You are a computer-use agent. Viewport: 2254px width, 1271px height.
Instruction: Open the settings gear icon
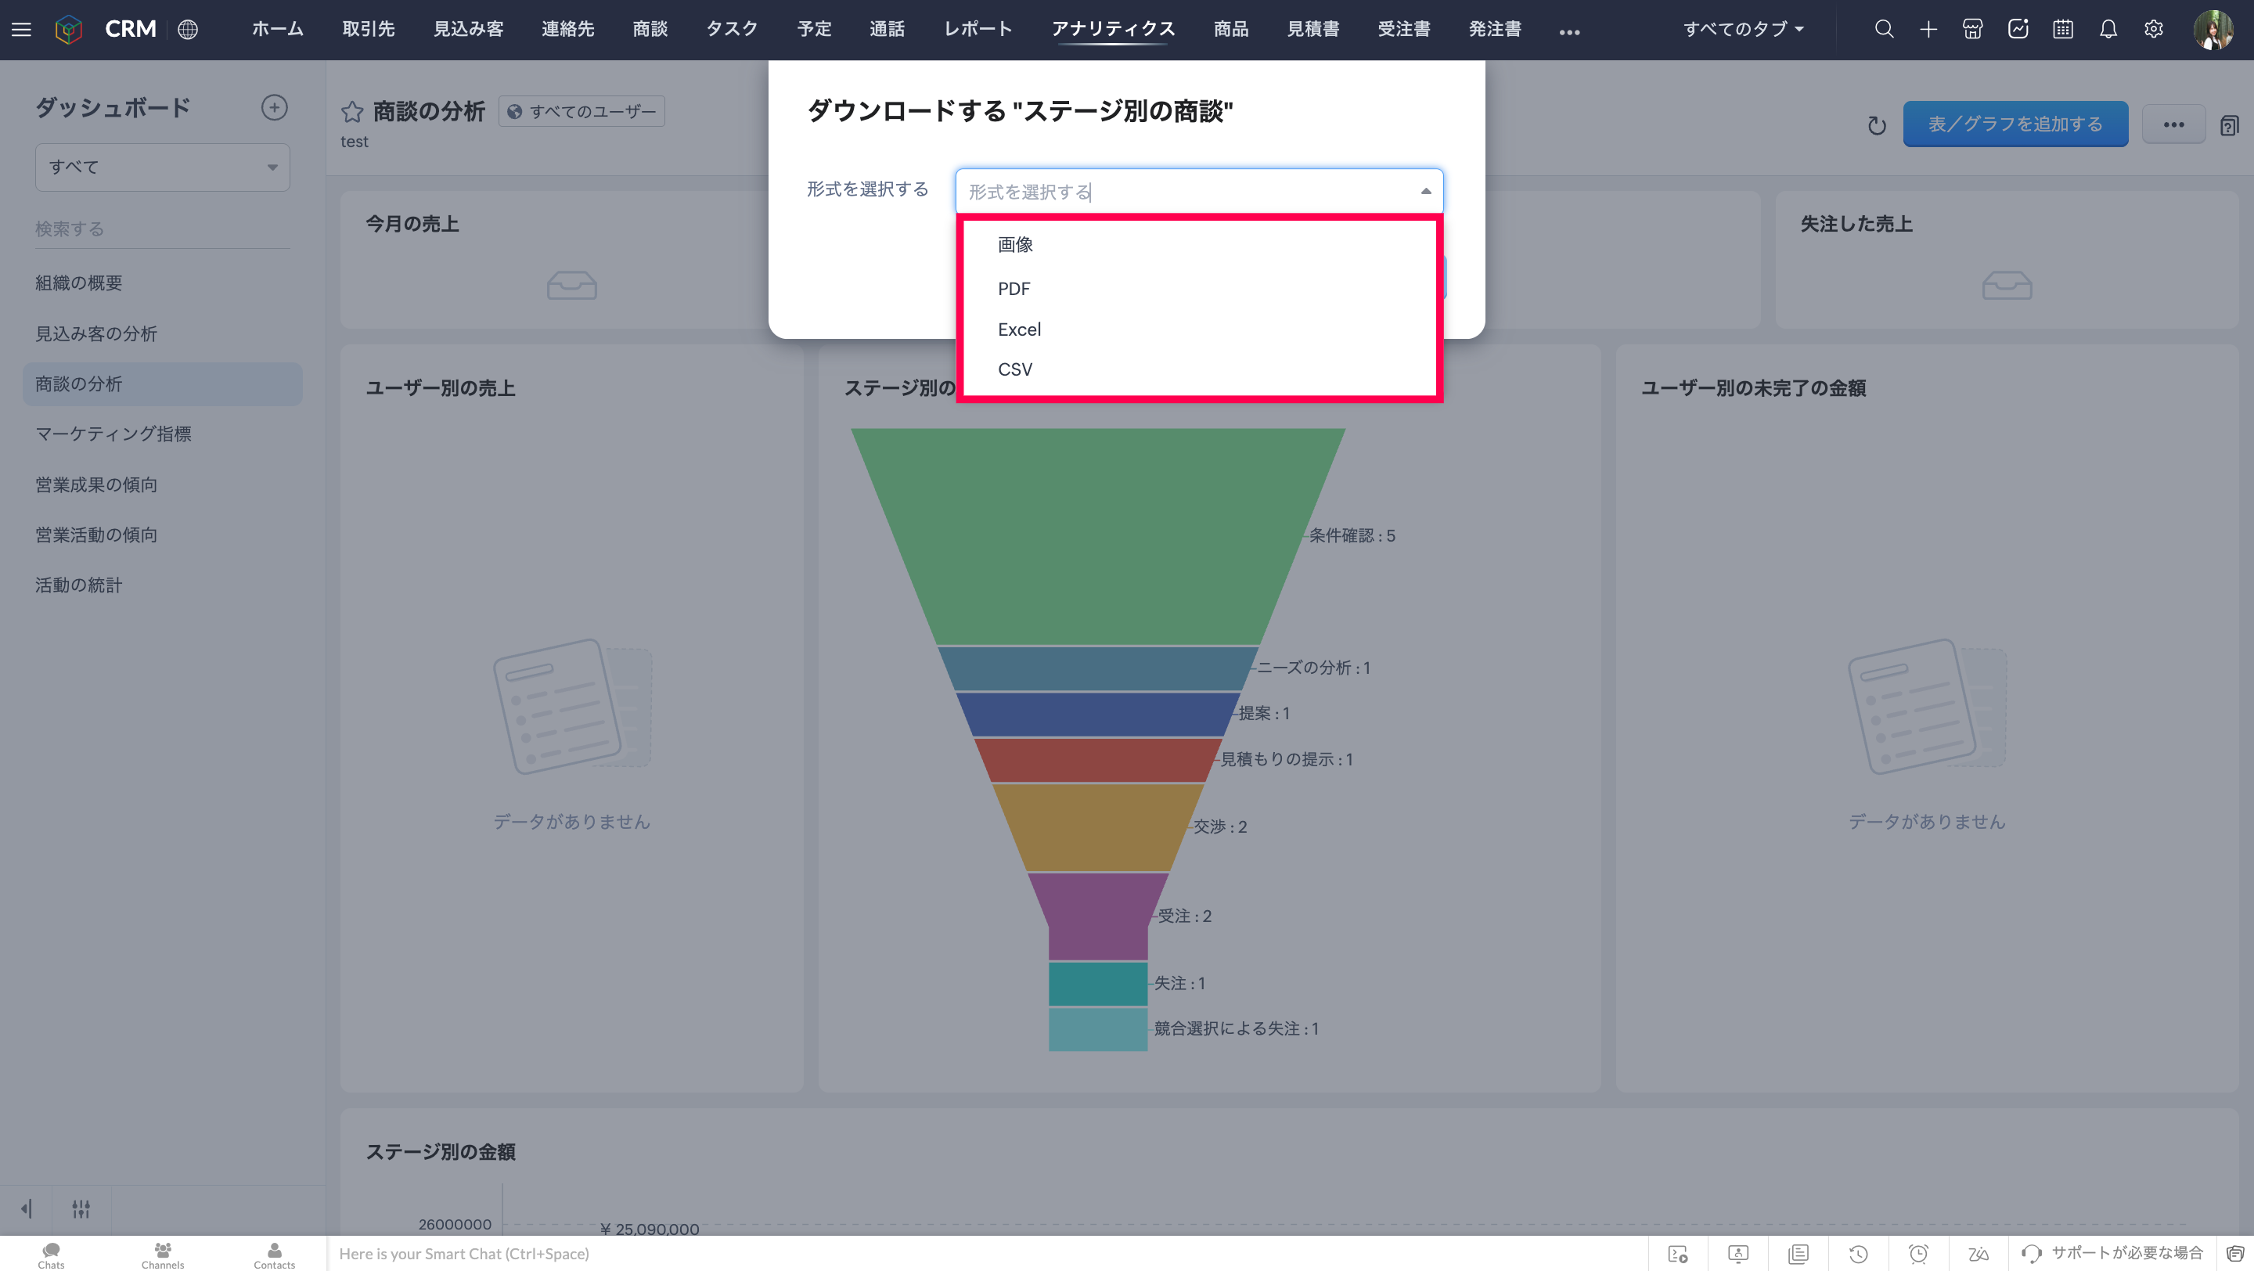click(x=2153, y=29)
